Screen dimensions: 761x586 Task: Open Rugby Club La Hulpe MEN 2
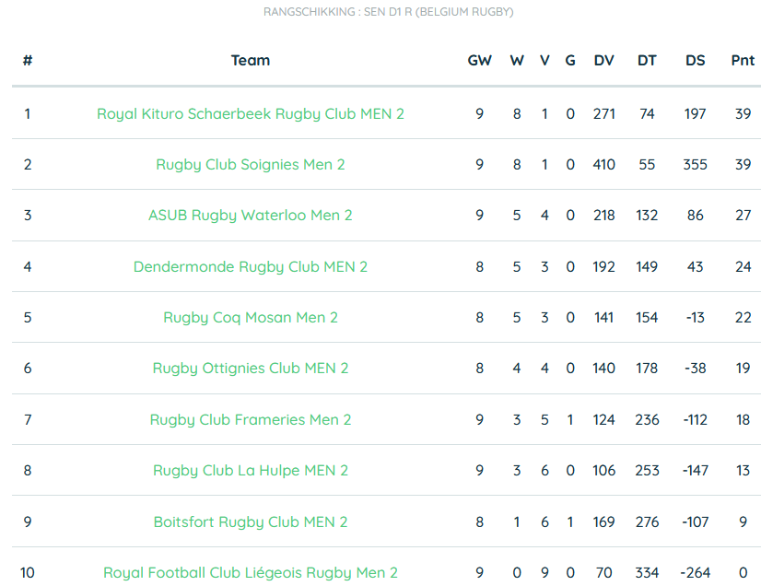pos(251,471)
